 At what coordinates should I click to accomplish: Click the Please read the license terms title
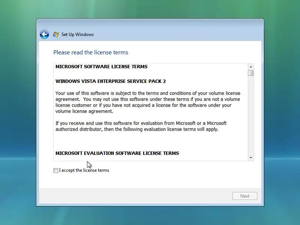pyautogui.click(x=91, y=52)
